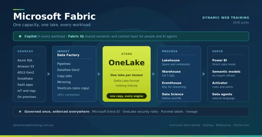Screen dimensions: 262x137
Task: Click "One lake per tenant" text
Action: point(127,75)
